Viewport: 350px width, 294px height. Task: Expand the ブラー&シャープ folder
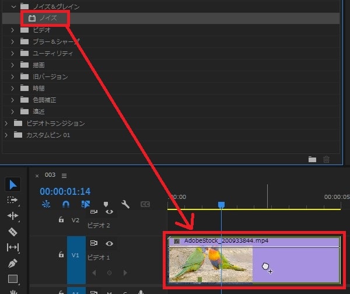pos(13,41)
